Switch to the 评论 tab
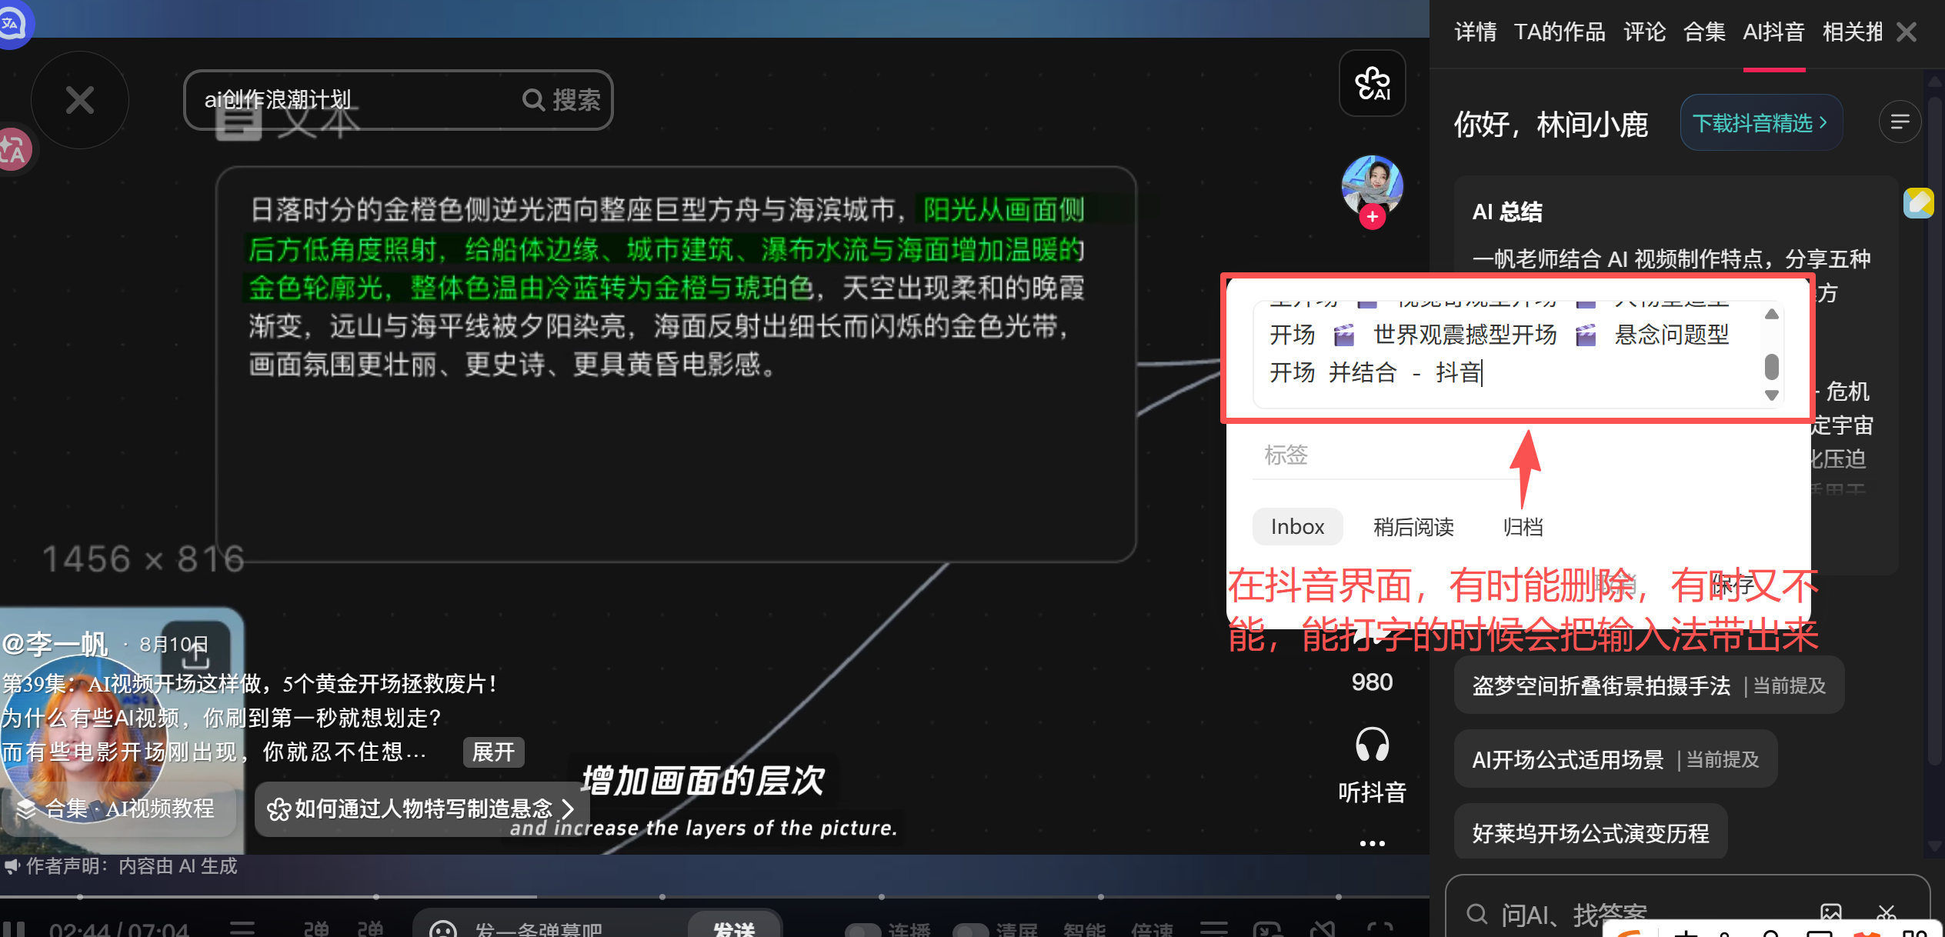This screenshot has width=1945, height=937. click(1644, 32)
